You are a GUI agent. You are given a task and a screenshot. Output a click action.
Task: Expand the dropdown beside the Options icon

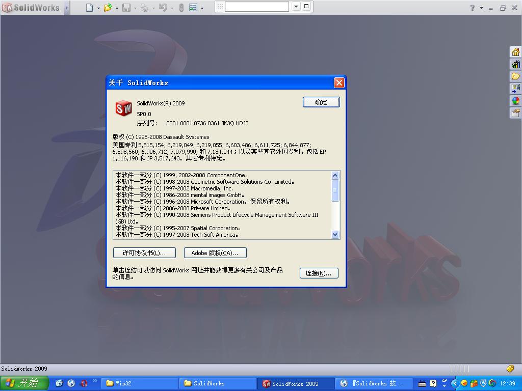click(202, 8)
